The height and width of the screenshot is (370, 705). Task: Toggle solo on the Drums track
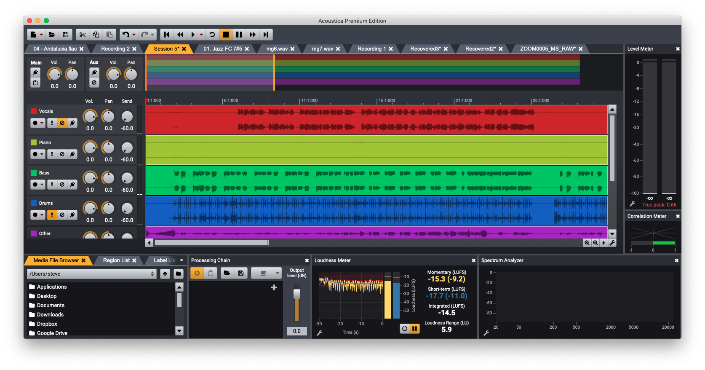[52, 215]
